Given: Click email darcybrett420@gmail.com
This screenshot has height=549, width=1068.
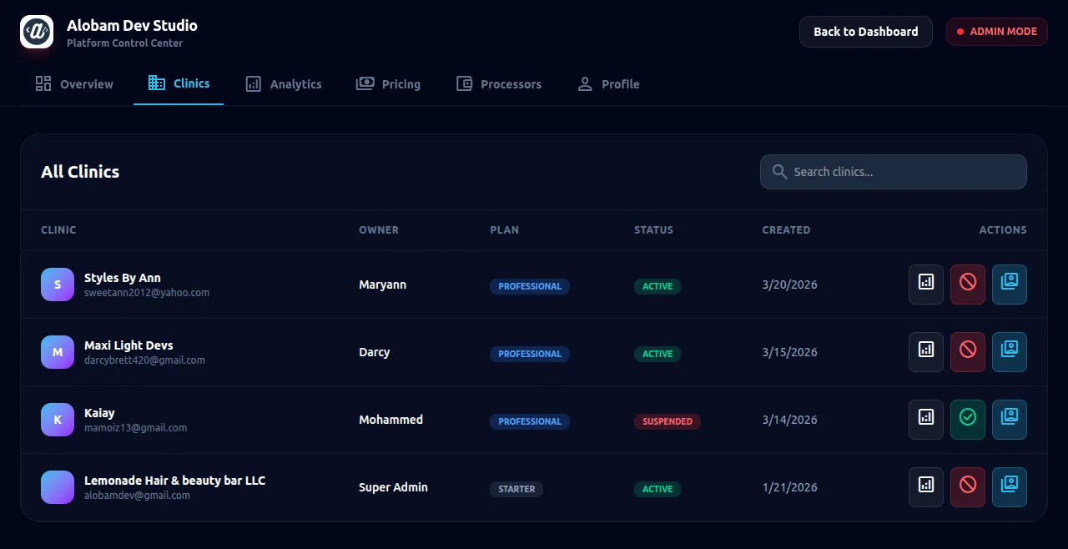Looking at the screenshot, I should pos(144,360).
